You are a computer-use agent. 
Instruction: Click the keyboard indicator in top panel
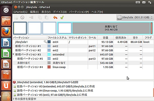(138, 2)
